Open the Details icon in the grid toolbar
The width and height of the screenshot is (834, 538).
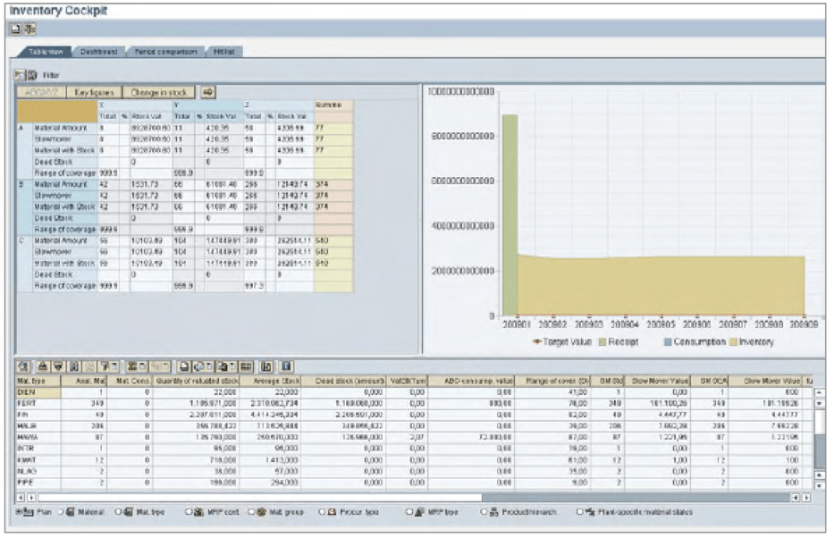[x=23, y=366]
